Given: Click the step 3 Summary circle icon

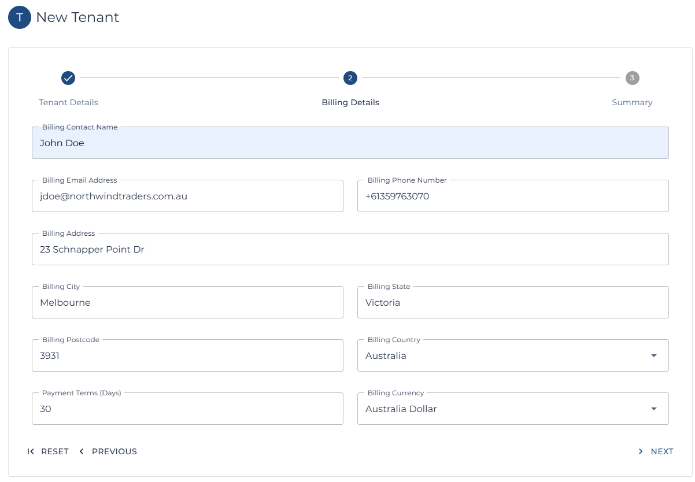Looking at the screenshot, I should tap(632, 78).
